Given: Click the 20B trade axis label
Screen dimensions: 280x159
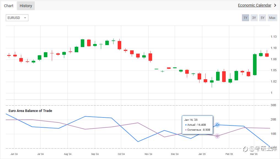Looking at the screenshot, I should [x=273, y=119].
